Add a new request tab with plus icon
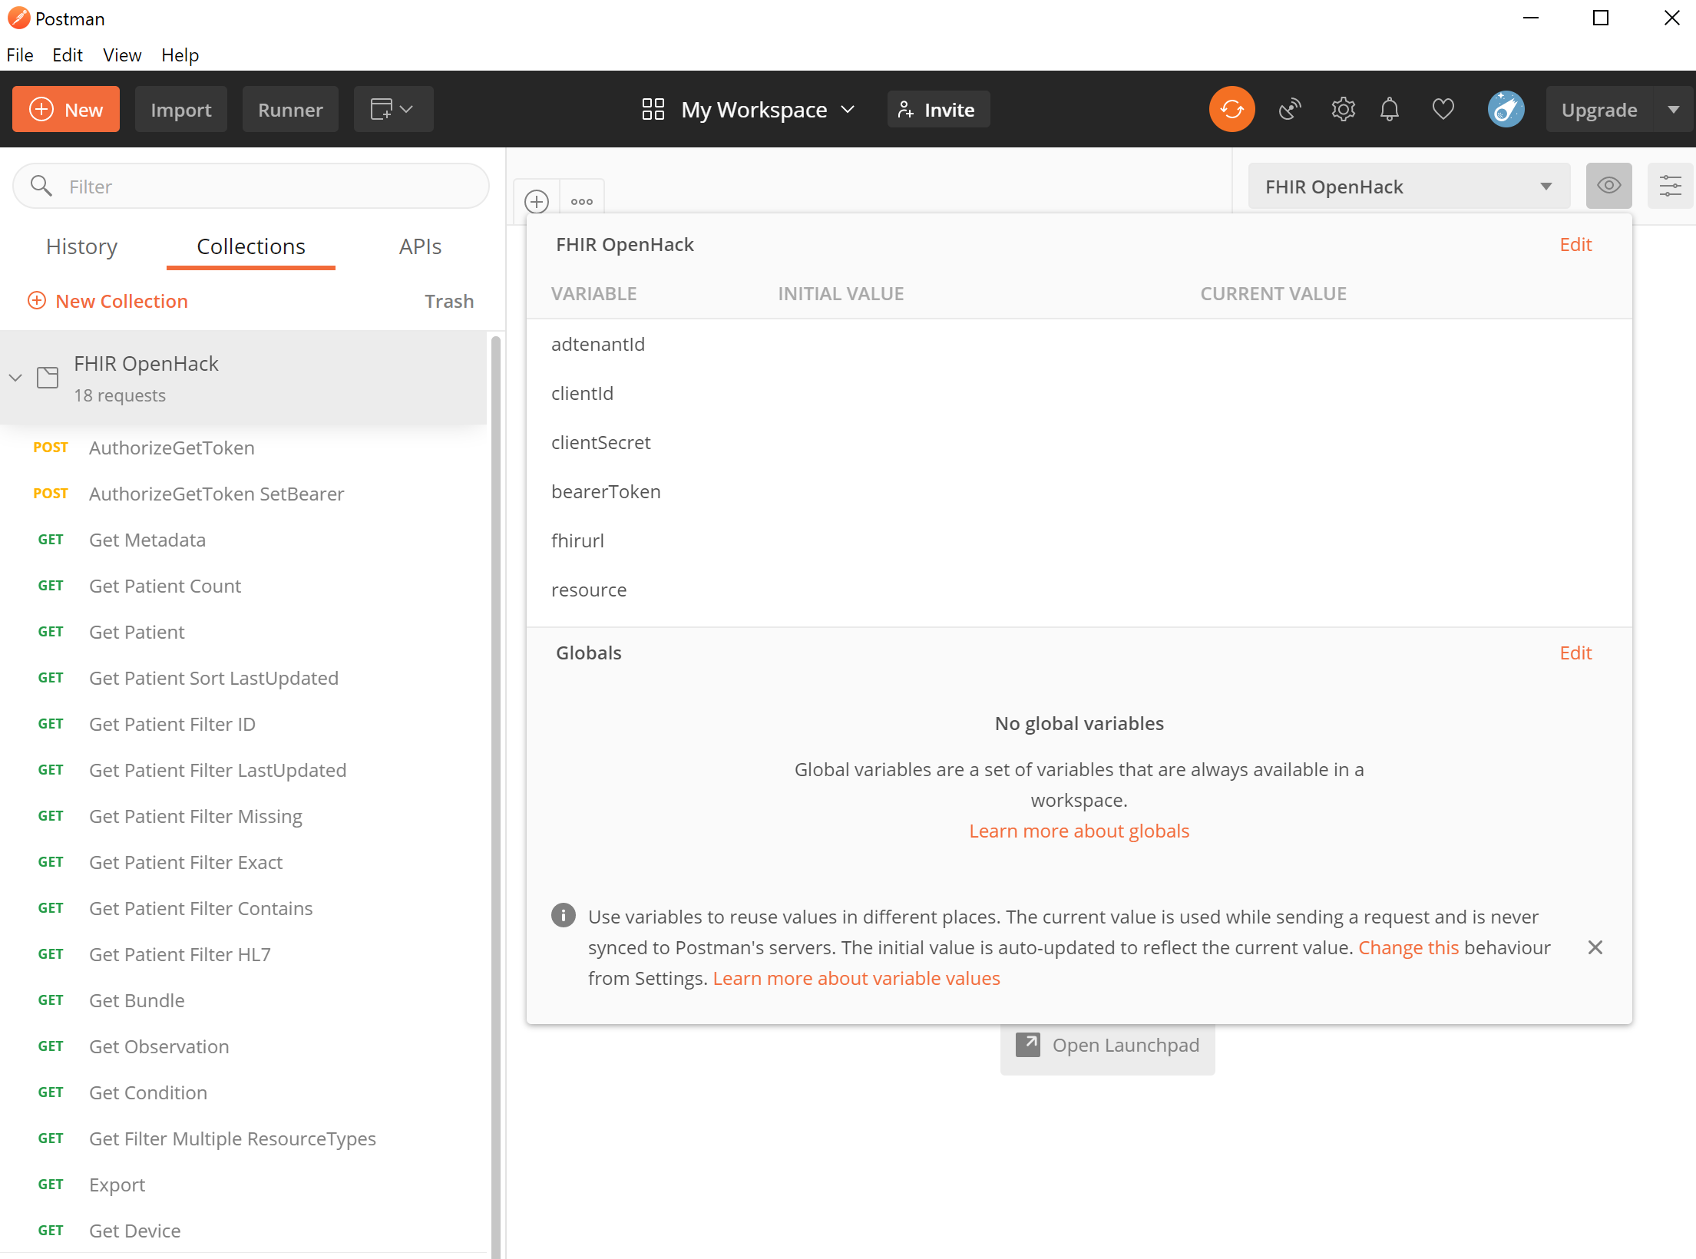Viewport: 1696px width, 1259px height. tap(537, 202)
